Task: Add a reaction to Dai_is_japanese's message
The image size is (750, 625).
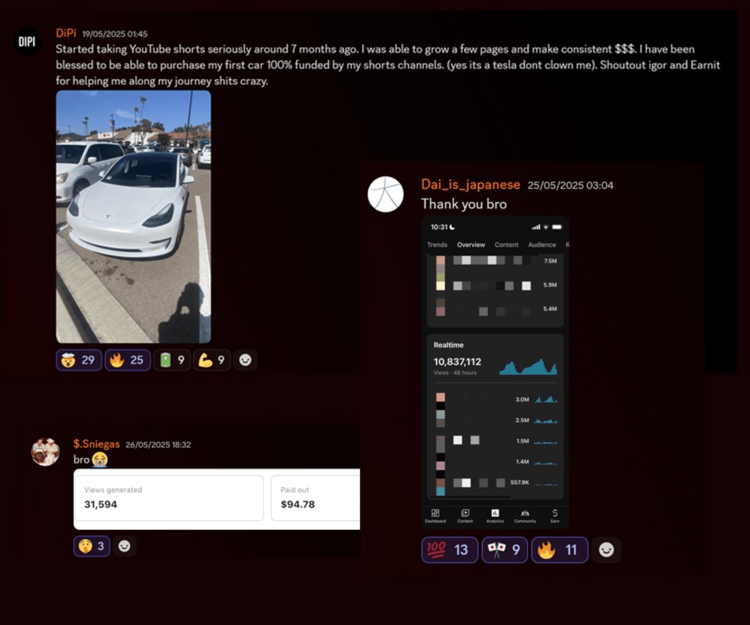Action: pos(606,549)
